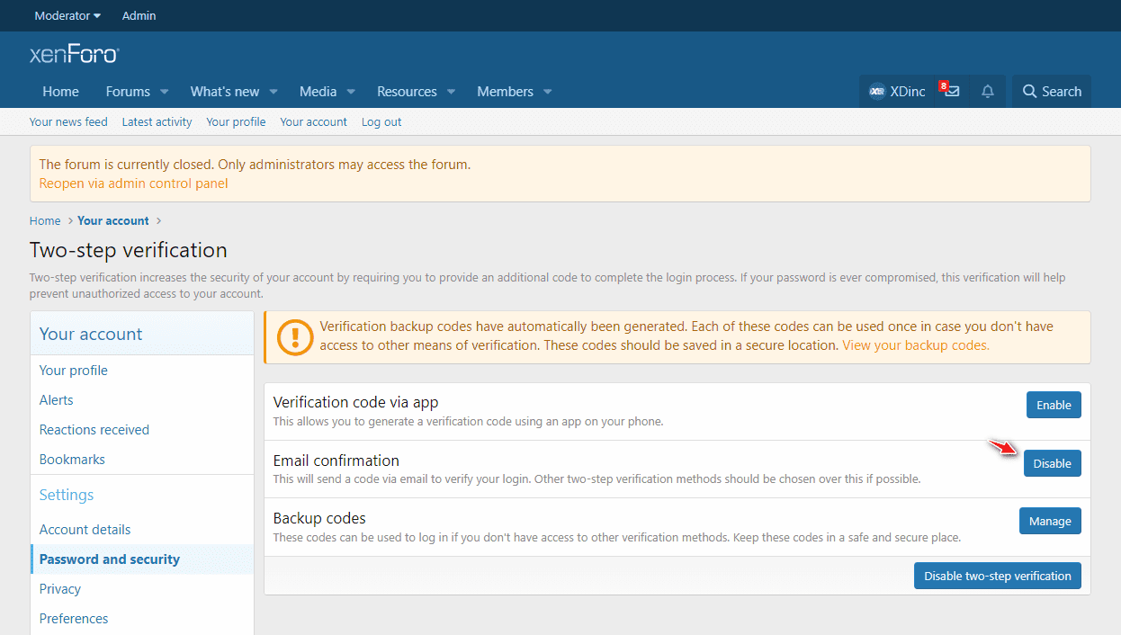Image resolution: width=1121 pixels, height=635 pixels.
Task: Open the inbox envelope icon with badge
Action: coord(951,92)
